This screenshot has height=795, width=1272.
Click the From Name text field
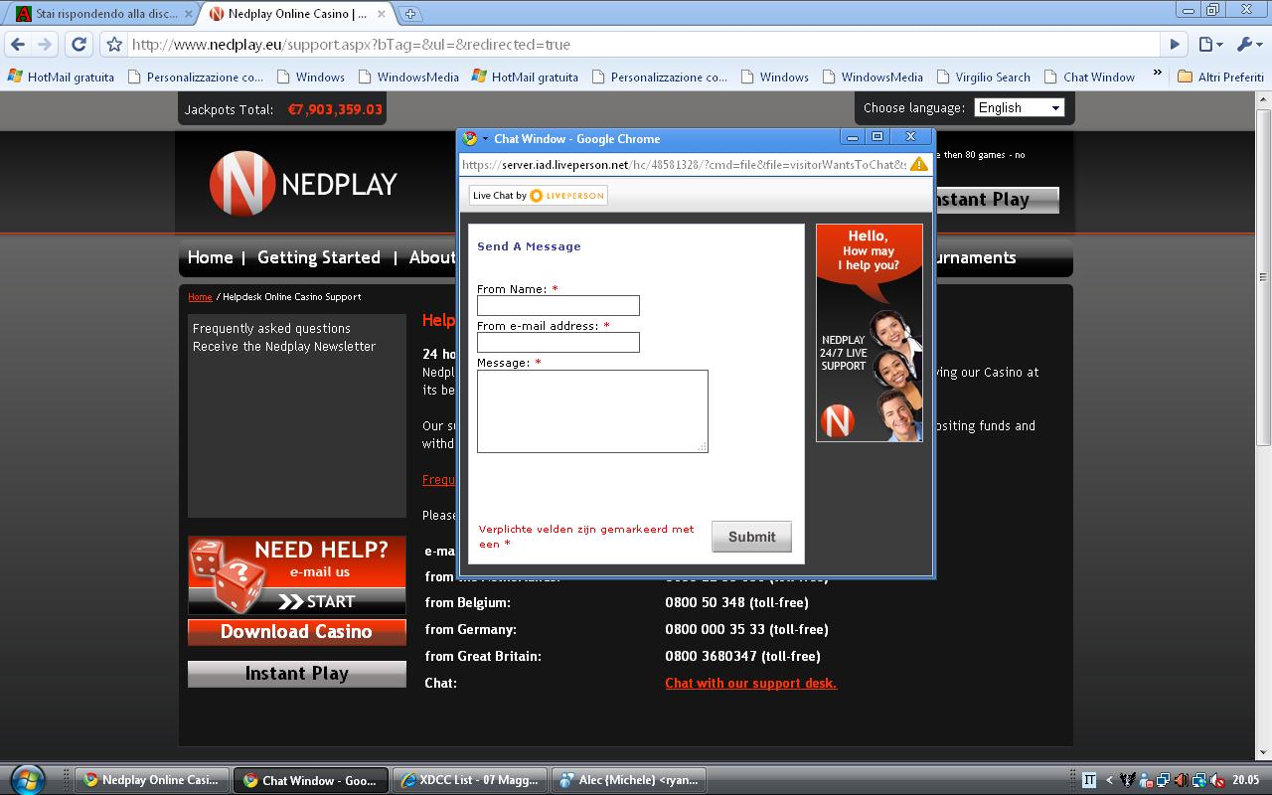[x=557, y=305]
